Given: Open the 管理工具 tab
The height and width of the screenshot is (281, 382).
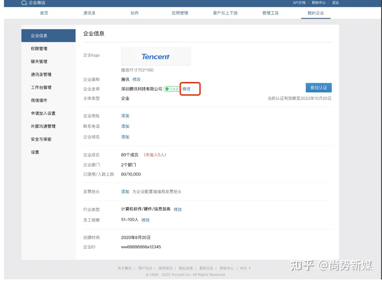Looking at the screenshot, I should pos(270,13).
